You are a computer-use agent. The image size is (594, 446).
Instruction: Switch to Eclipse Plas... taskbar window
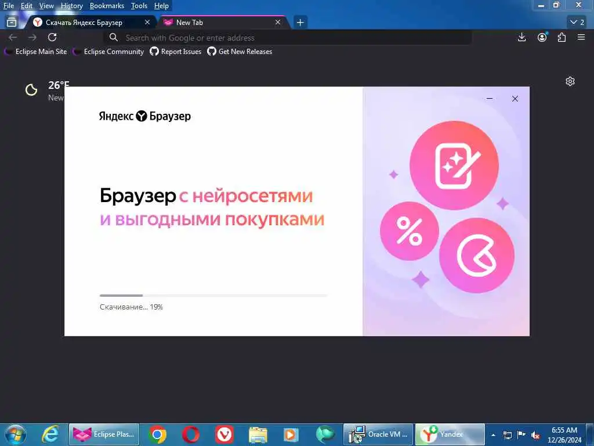(x=104, y=434)
